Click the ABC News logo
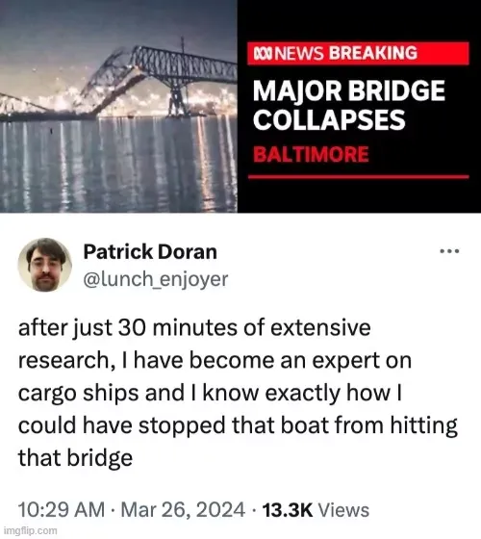 264,53
